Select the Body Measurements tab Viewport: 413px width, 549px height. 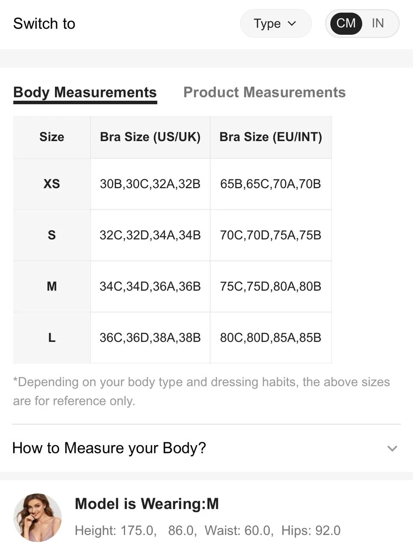tap(85, 92)
